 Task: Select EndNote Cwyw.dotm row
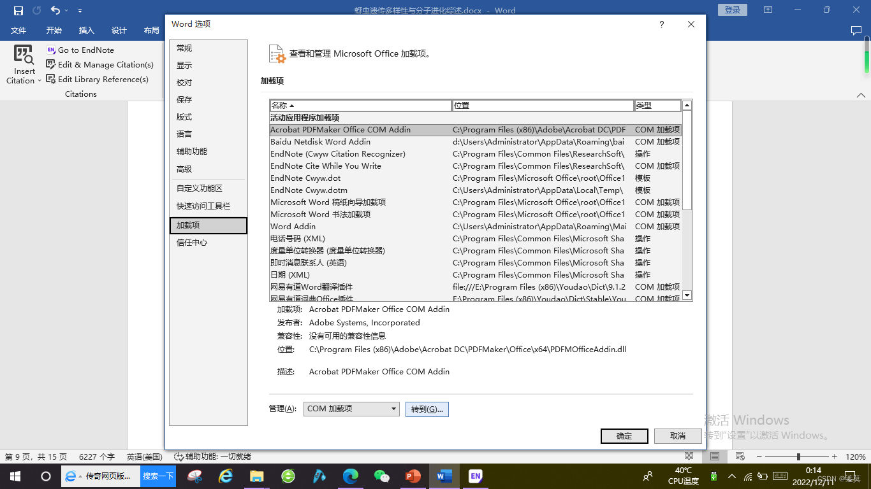[475, 190]
